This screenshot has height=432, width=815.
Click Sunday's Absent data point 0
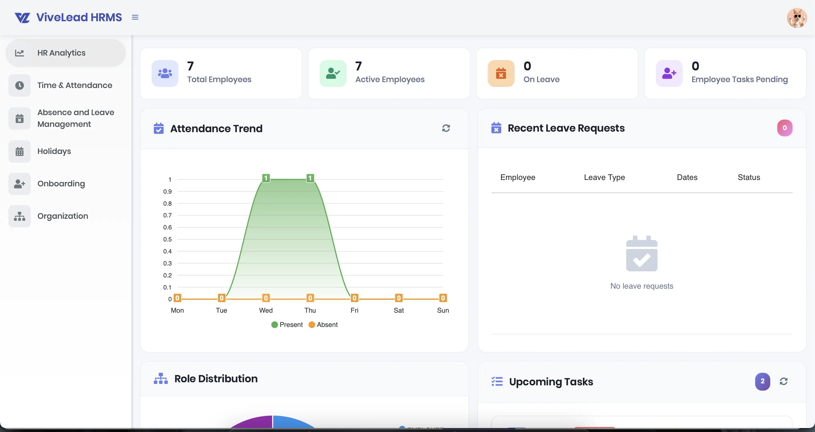443,298
